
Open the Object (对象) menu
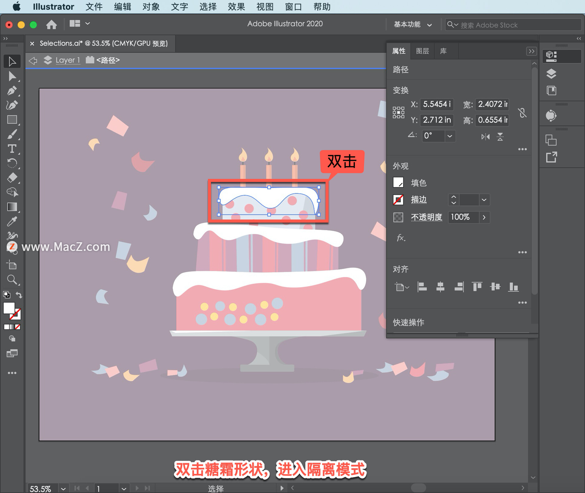tap(151, 7)
